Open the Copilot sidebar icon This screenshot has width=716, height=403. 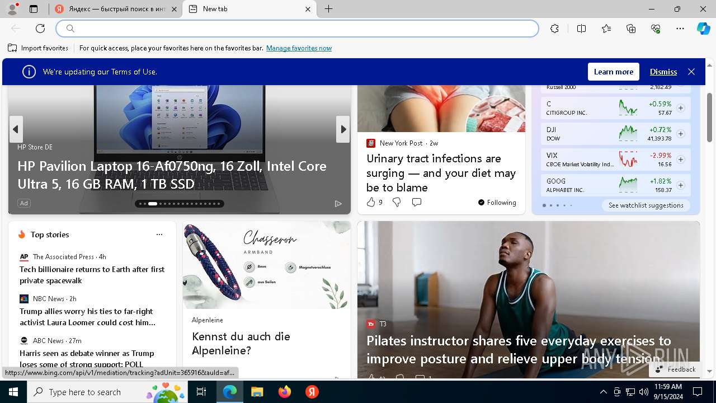click(703, 29)
